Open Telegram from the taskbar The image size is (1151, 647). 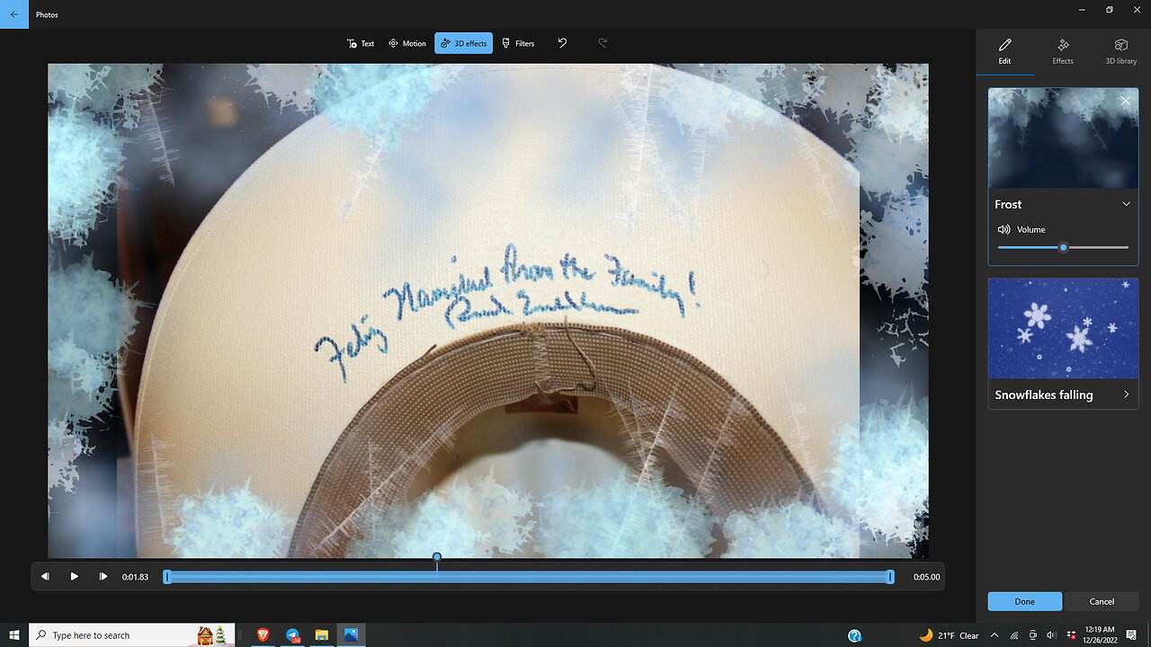pos(292,635)
